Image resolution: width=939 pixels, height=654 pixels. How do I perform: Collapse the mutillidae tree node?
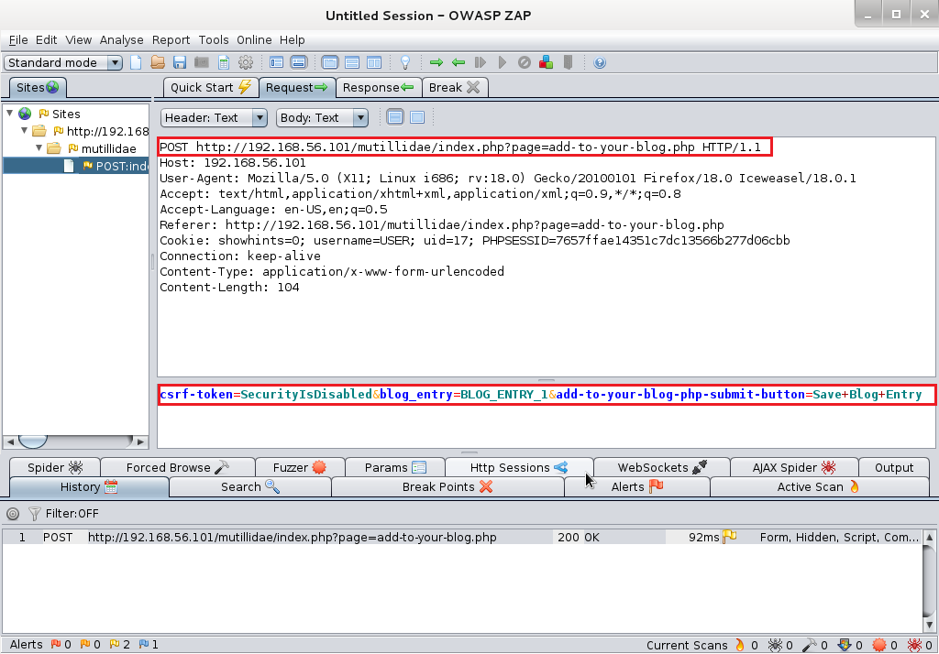coord(39,148)
